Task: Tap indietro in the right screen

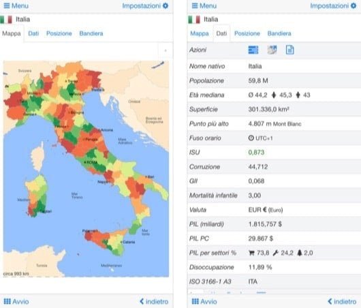Action: point(342,301)
